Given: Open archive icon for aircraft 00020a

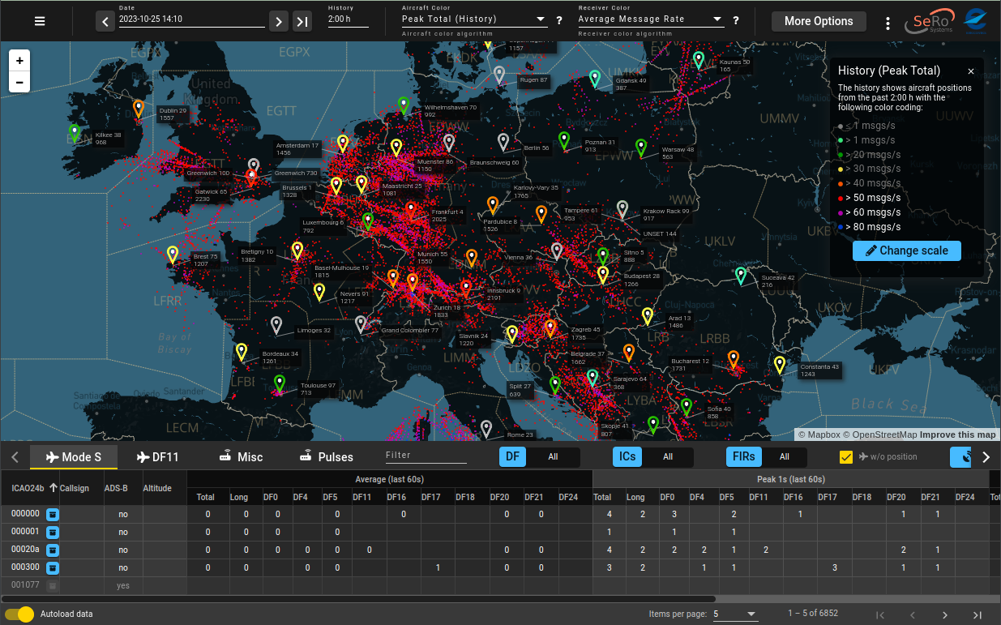Looking at the screenshot, I should pos(53,550).
